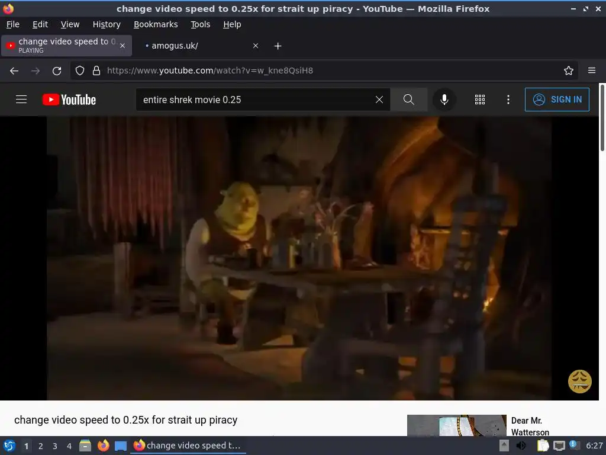This screenshot has width=606, height=455.
Task: Click the weary emoji channel watermark
Action: (x=579, y=381)
